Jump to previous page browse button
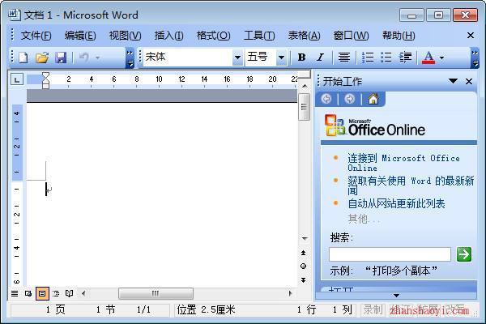Image resolution: width=486 pixels, height=324 pixels. (304, 253)
